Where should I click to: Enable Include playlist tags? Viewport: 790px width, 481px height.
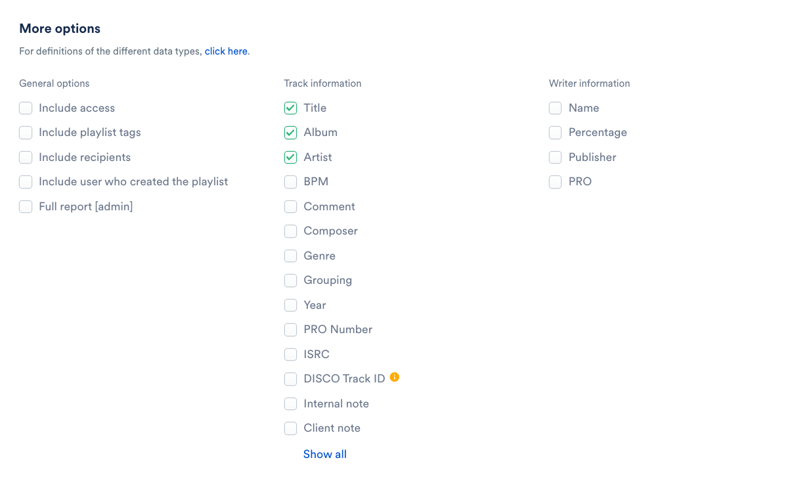tap(26, 133)
